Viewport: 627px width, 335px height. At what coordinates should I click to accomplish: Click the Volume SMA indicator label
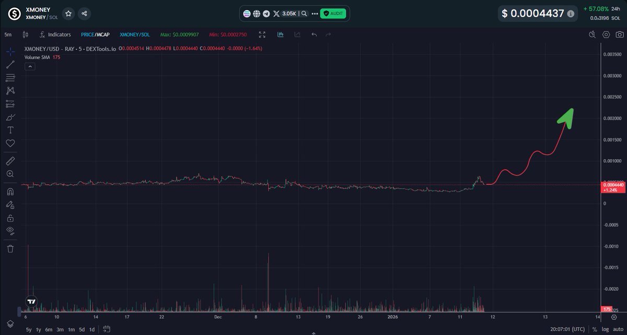coord(37,57)
